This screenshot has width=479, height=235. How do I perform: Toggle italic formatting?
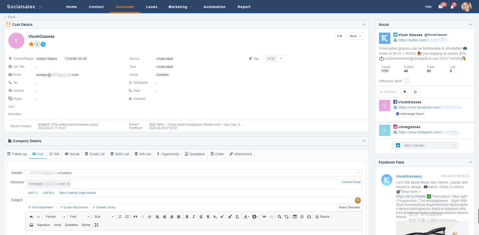coord(194,217)
